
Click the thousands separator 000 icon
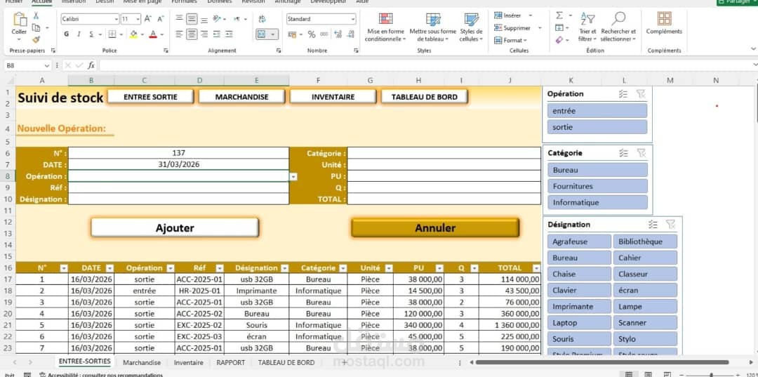324,34
